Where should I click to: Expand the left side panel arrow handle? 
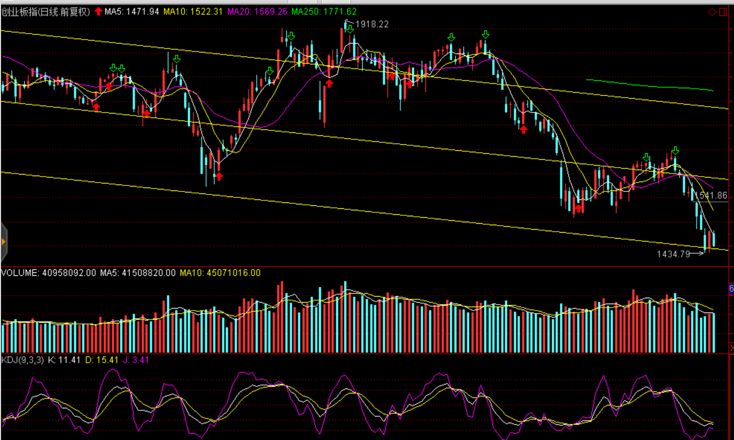(x=3, y=242)
